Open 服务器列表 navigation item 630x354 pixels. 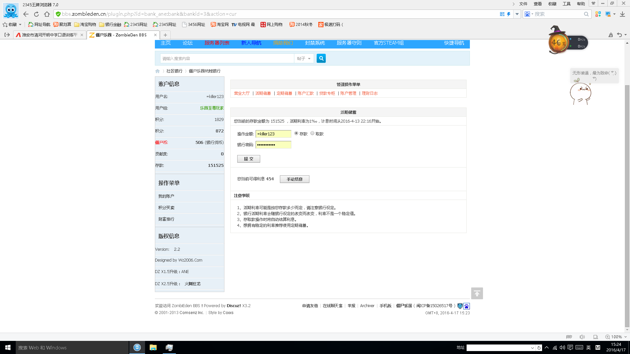point(217,43)
